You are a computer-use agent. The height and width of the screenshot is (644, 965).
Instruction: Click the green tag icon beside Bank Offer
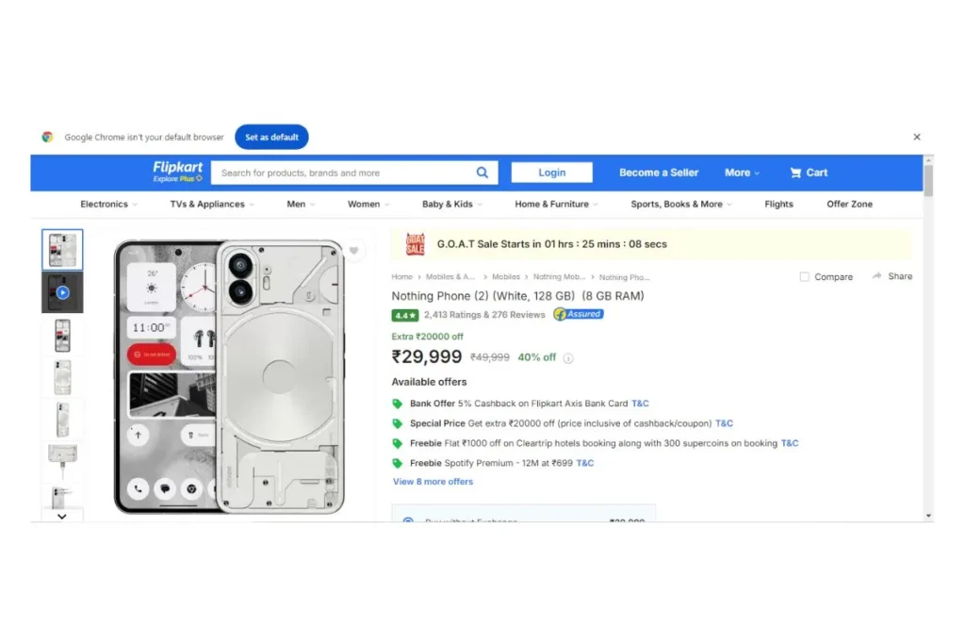tap(398, 404)
